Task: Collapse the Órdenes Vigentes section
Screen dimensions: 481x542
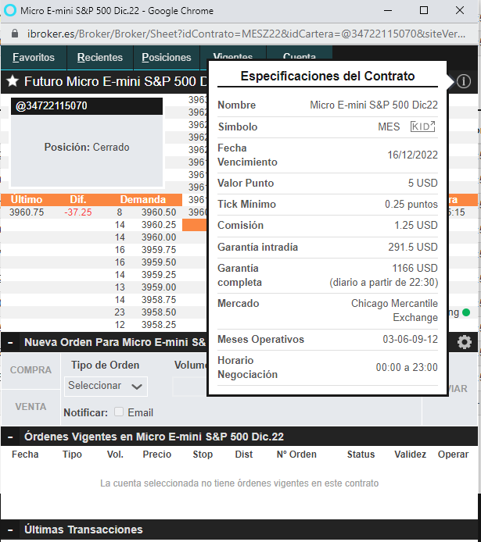Action: (10, 437)
